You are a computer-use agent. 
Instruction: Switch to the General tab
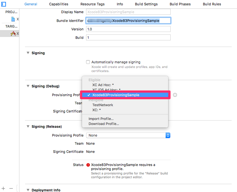click(31, 4)
